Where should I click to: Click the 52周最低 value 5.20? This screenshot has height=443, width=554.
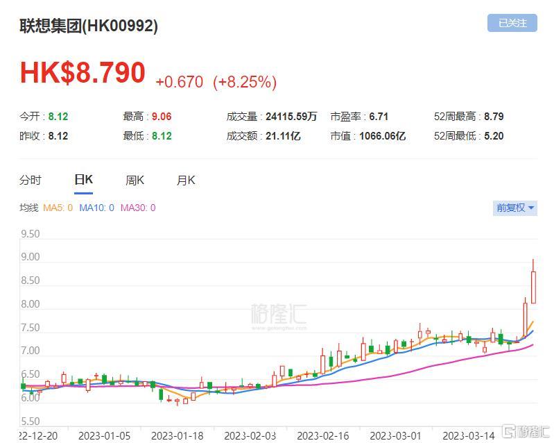[494, 136]
